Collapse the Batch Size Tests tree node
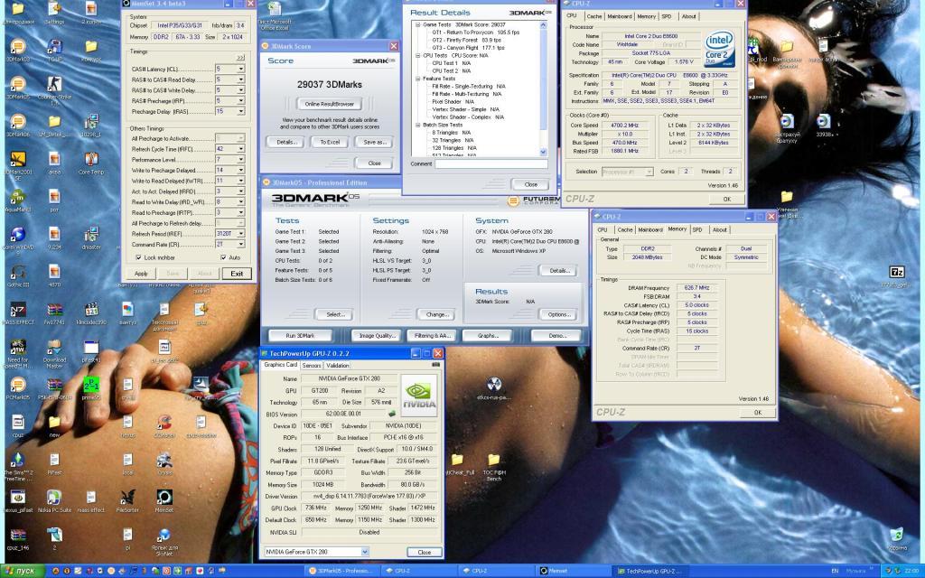Viewport: 925px width, 578px height. 417,125
